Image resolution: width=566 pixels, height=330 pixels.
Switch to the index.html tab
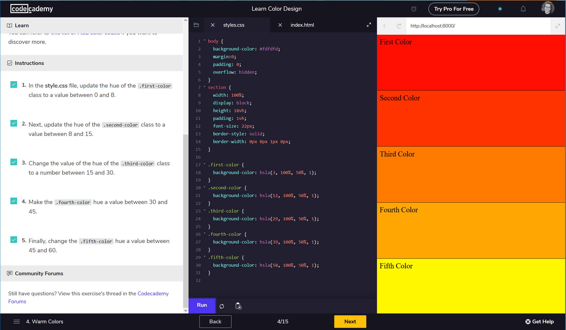point(302,25)
